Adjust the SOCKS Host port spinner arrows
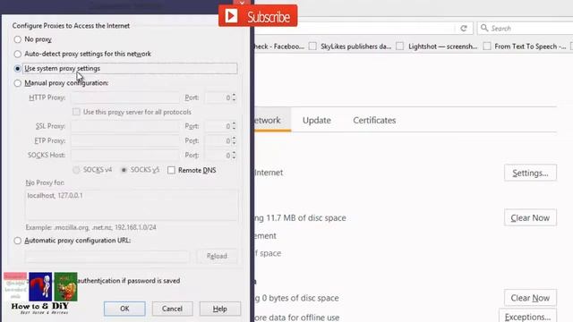Image resolution: width=573 pixels, height=322 pixels. (x=234, y=155)
